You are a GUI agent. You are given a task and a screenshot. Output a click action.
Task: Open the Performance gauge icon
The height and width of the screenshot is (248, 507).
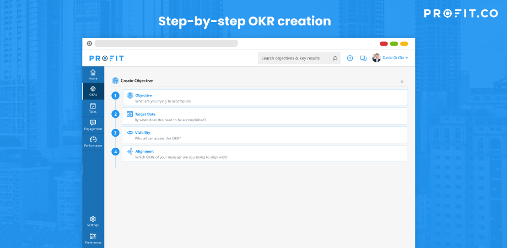[93, 139]
